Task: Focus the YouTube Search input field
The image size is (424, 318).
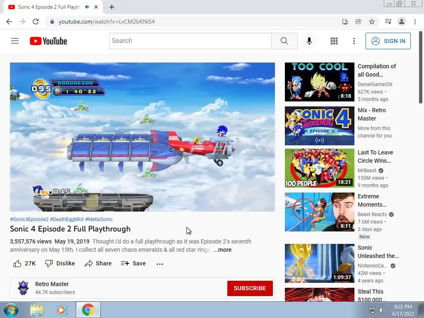Action: click(x=190, y=41)
